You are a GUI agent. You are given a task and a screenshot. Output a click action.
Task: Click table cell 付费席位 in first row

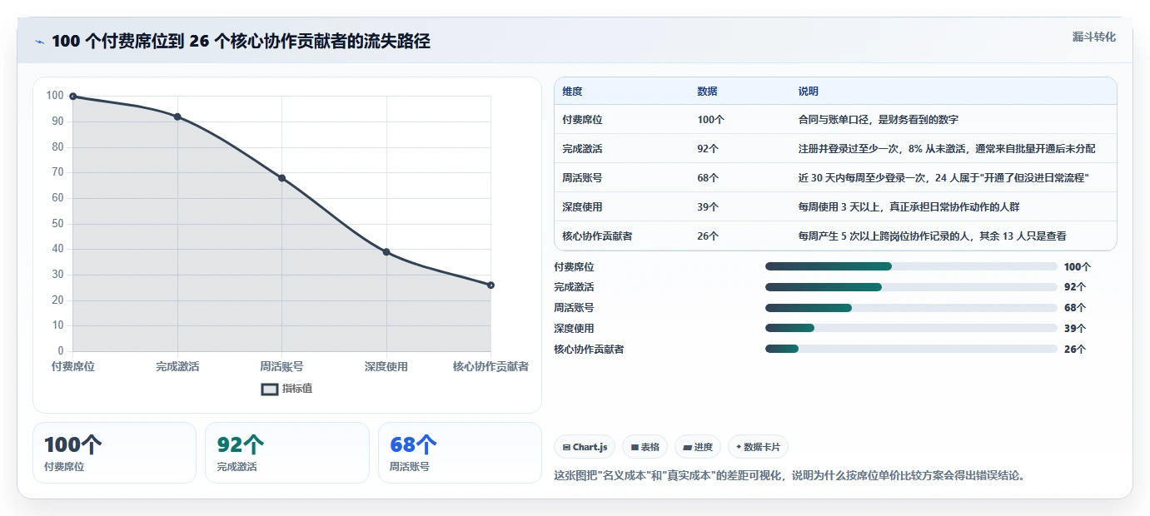582,120
